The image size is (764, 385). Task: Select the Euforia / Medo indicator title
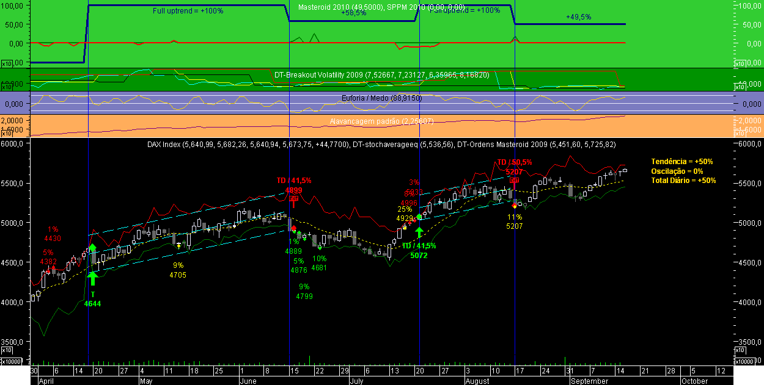click(381, 97)
